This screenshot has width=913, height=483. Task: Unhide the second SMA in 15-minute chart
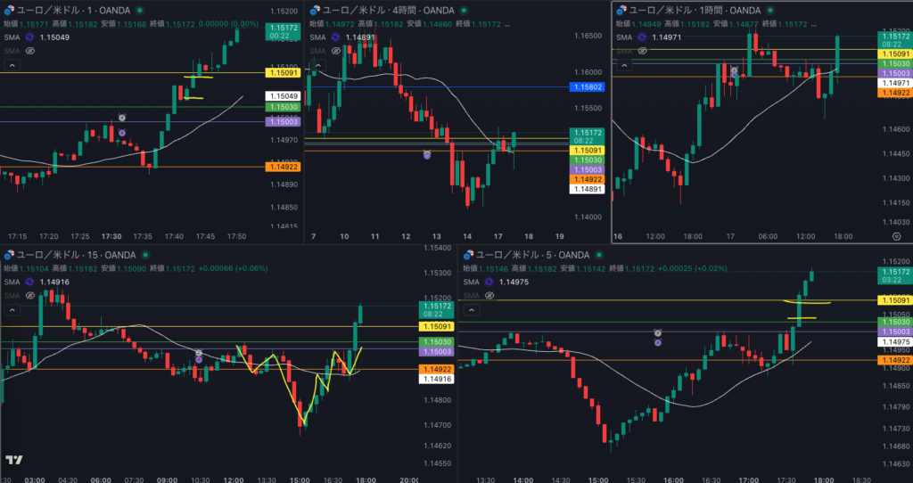click(29, 295)
